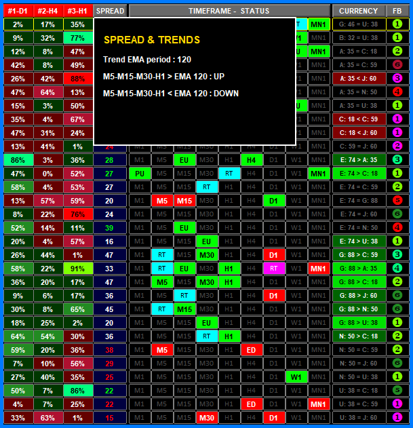The height and width of the screenshot is (428, 413).
Task: Toggle the green H4 cell in the E: 74 > A: 35 row
Action: [251, 159]
